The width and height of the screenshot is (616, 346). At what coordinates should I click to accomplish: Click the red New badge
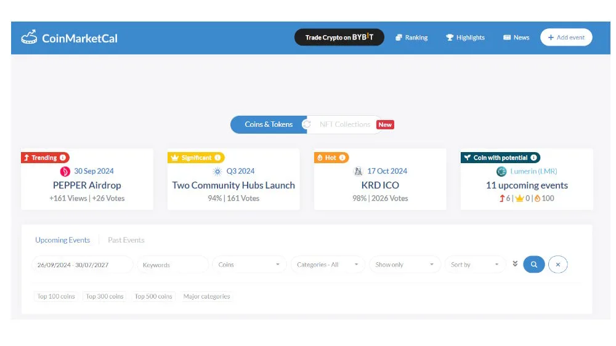[x=385, y=124]
